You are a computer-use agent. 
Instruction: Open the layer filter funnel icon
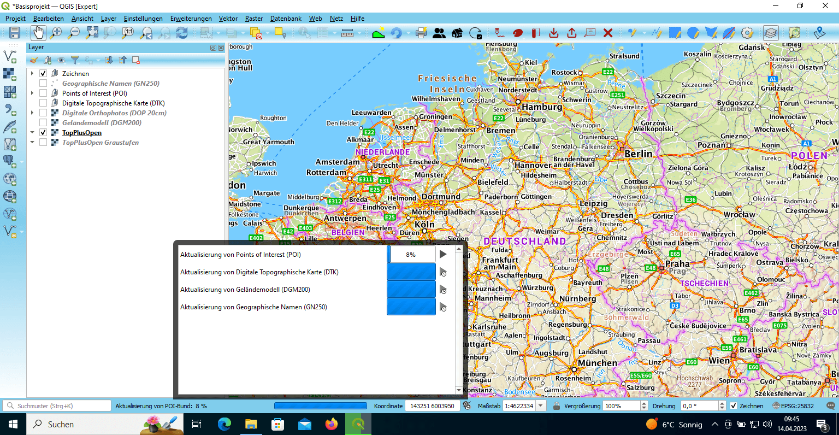[x=75, y=60]
